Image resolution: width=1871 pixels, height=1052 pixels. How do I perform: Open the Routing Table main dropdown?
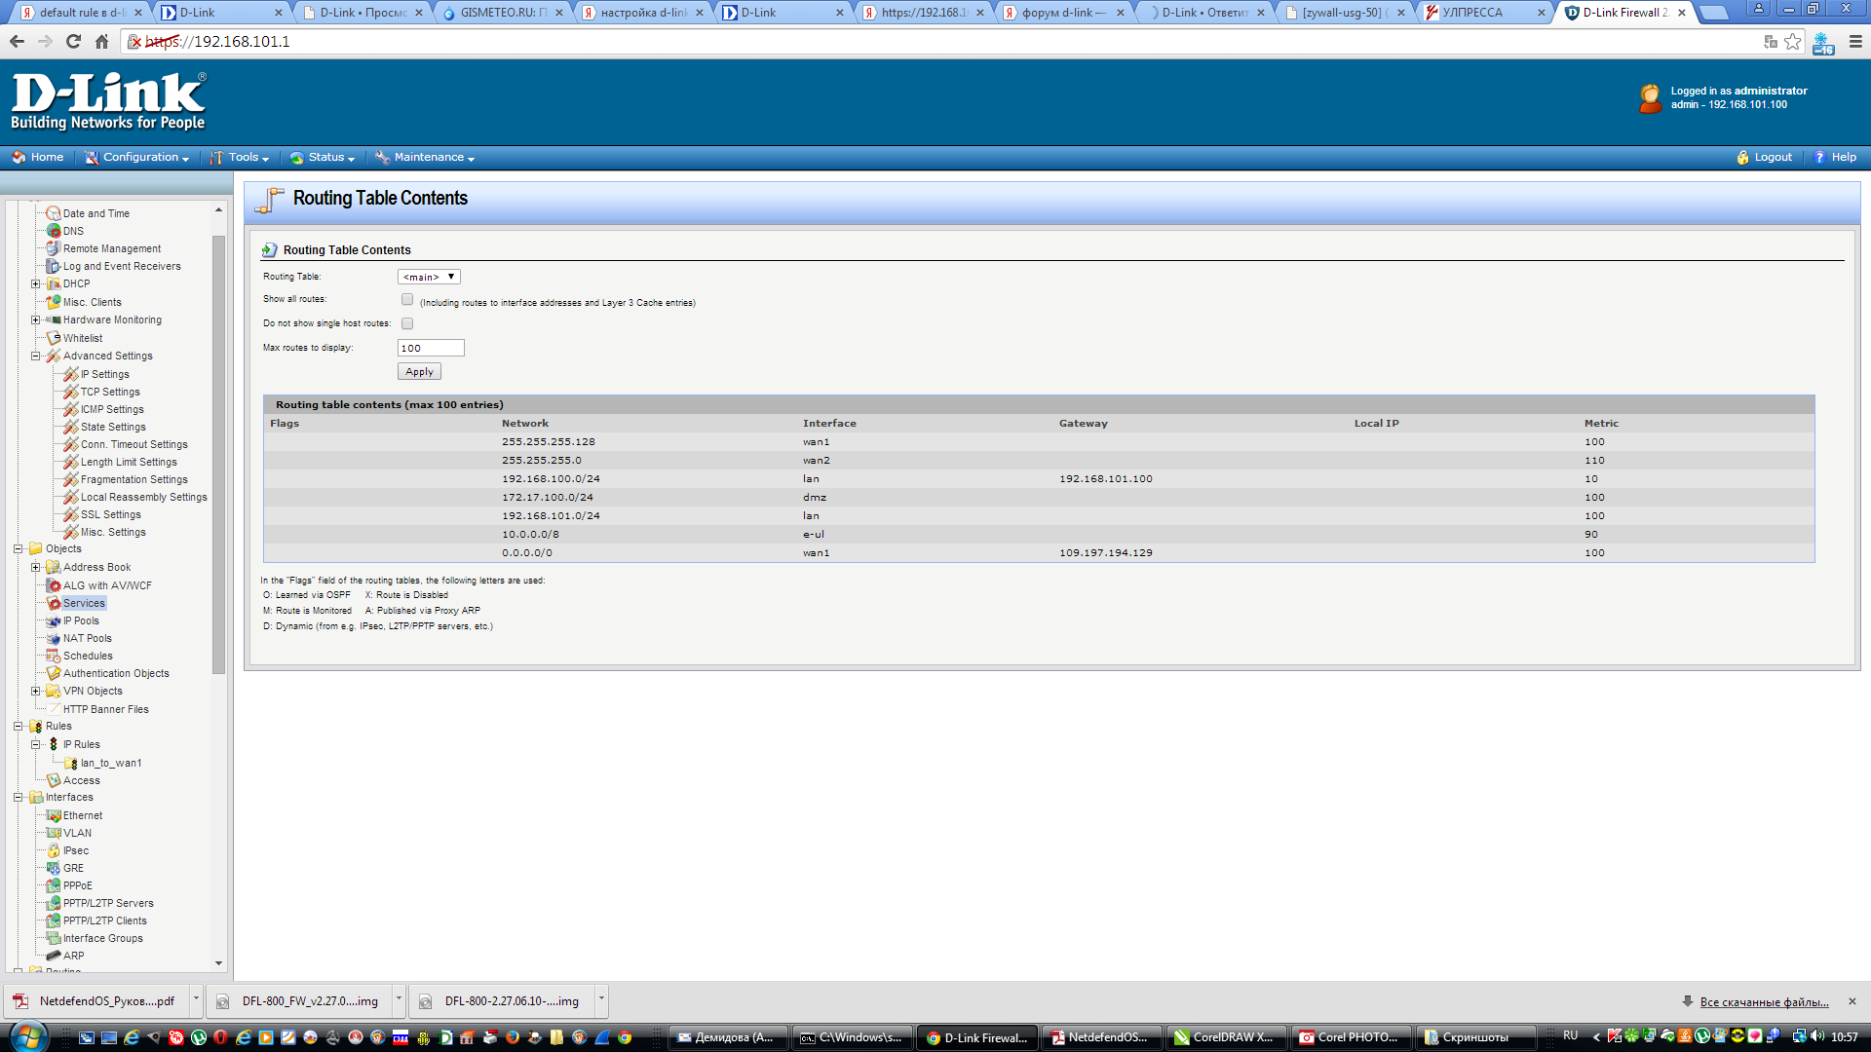point(429,277)
